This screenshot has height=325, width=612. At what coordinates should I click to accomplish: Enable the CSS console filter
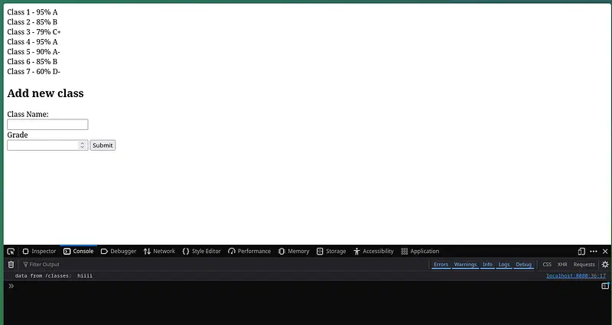547,265
